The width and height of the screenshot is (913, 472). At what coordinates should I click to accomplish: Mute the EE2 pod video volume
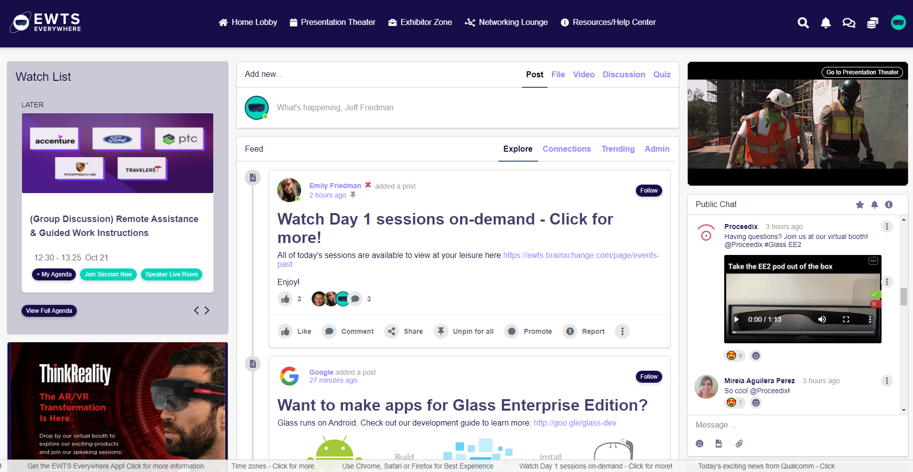coord(822,319)
